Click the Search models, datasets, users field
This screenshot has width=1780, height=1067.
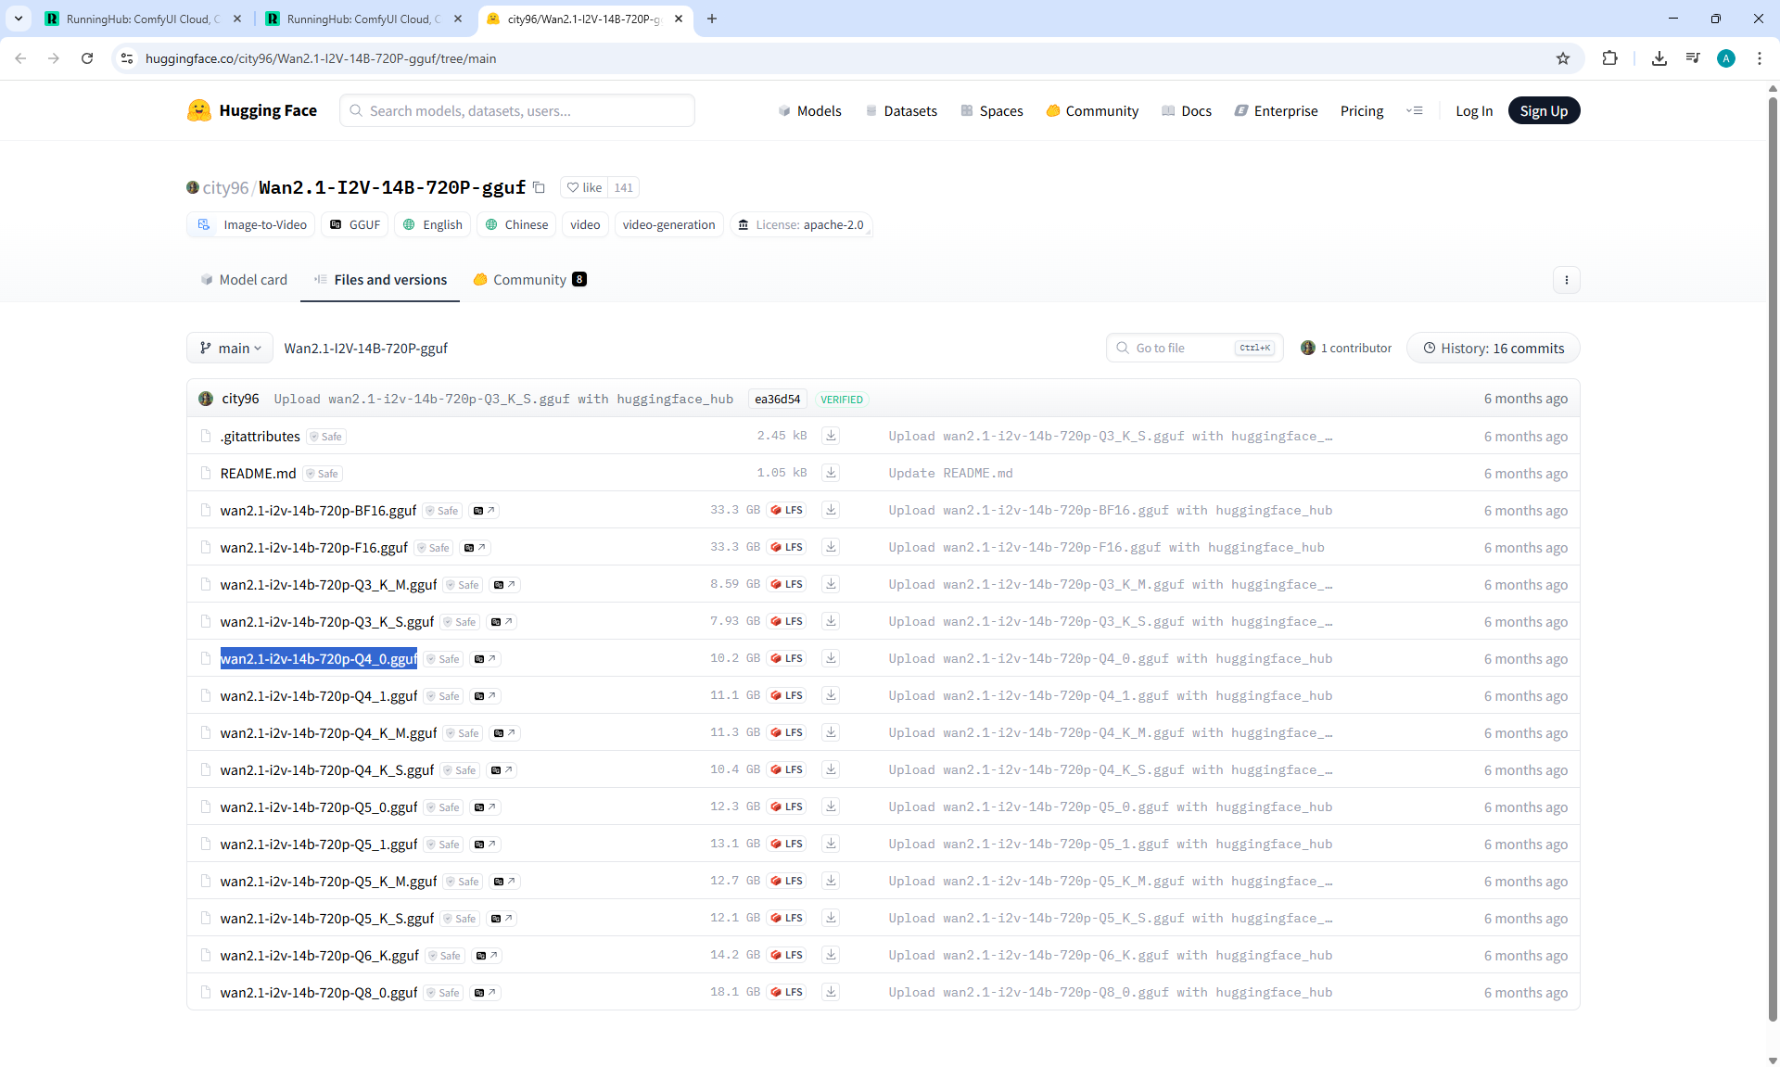coord(517,111)
